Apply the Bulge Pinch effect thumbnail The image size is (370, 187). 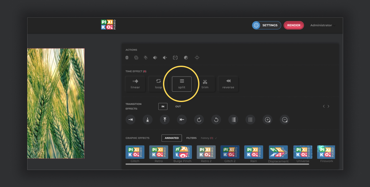(182, 152)
